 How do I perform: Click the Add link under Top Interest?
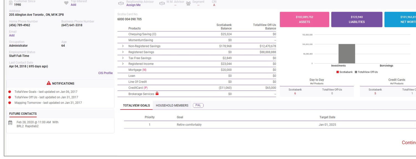coord(73,5)
